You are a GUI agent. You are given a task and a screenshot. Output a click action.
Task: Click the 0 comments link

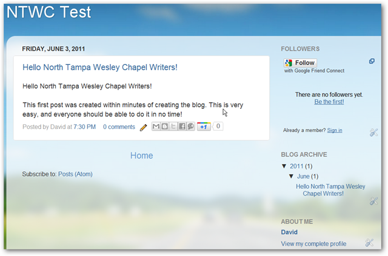119,127
